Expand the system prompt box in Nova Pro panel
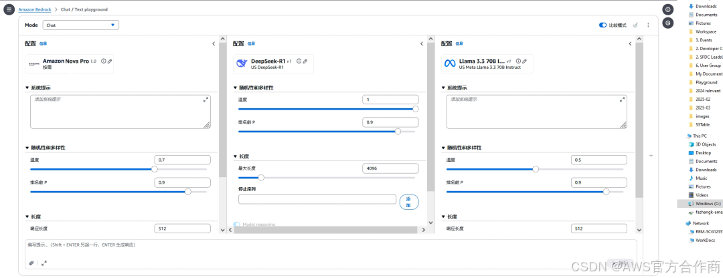The image size is (723, 278). pyautogui.click(x=206, y=100)
